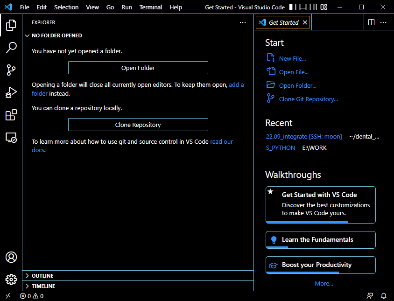Click the Clone Repository button

click(138, 125)
